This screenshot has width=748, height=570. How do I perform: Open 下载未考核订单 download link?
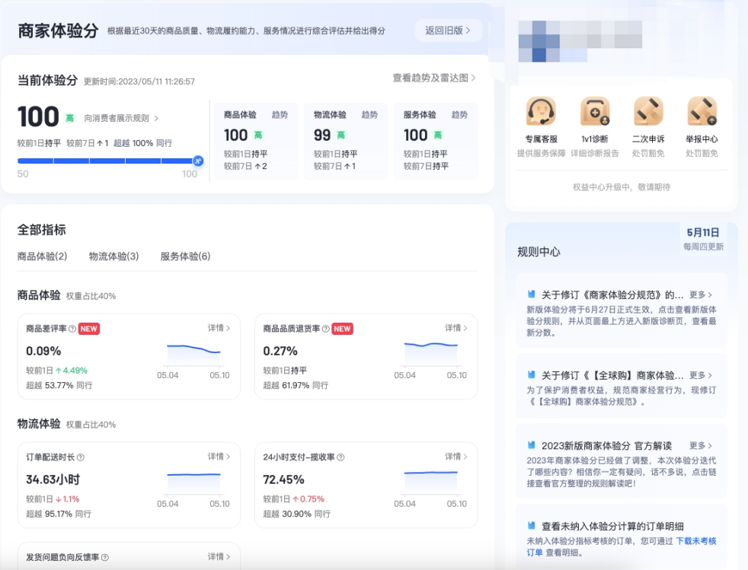pyautogui.click(x=696, y=541)
